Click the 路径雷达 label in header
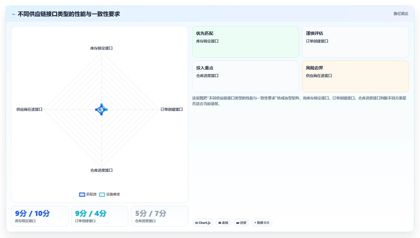Screen dimensions: 420x238 click(x=401, y=14)
